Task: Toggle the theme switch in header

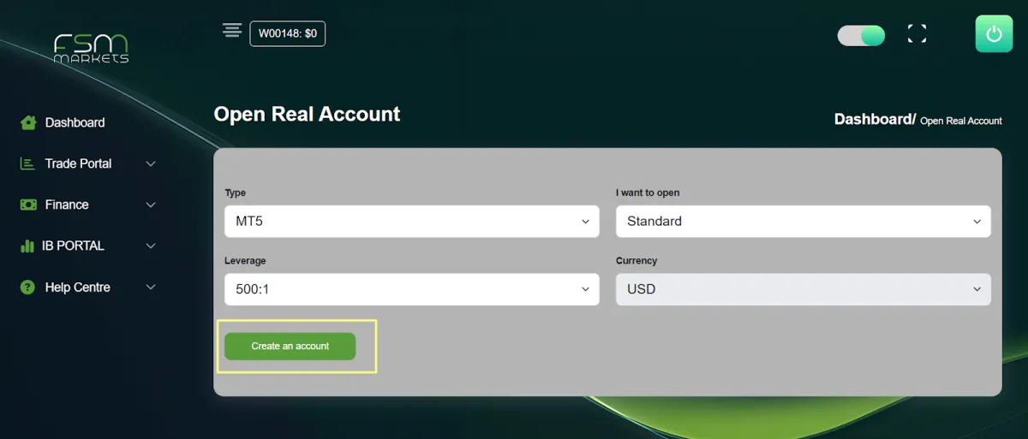Action: coord(861,35)
